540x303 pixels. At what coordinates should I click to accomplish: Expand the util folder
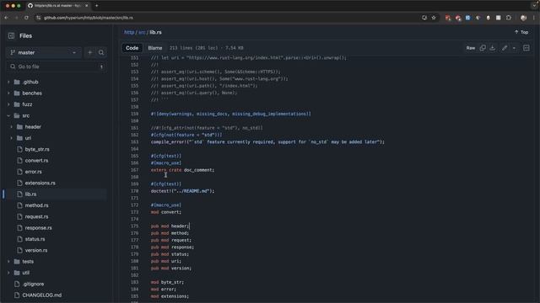point(8,273)
